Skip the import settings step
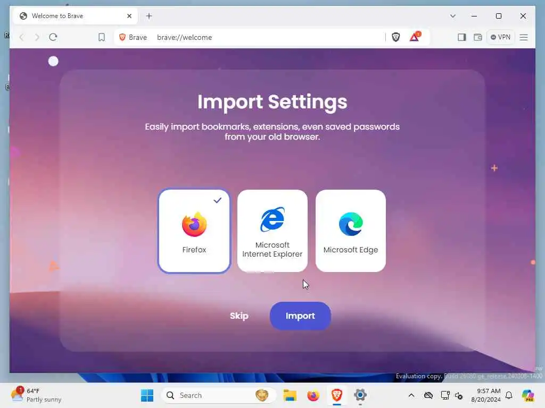Screen dimensions: 545x408 (239, 316)
